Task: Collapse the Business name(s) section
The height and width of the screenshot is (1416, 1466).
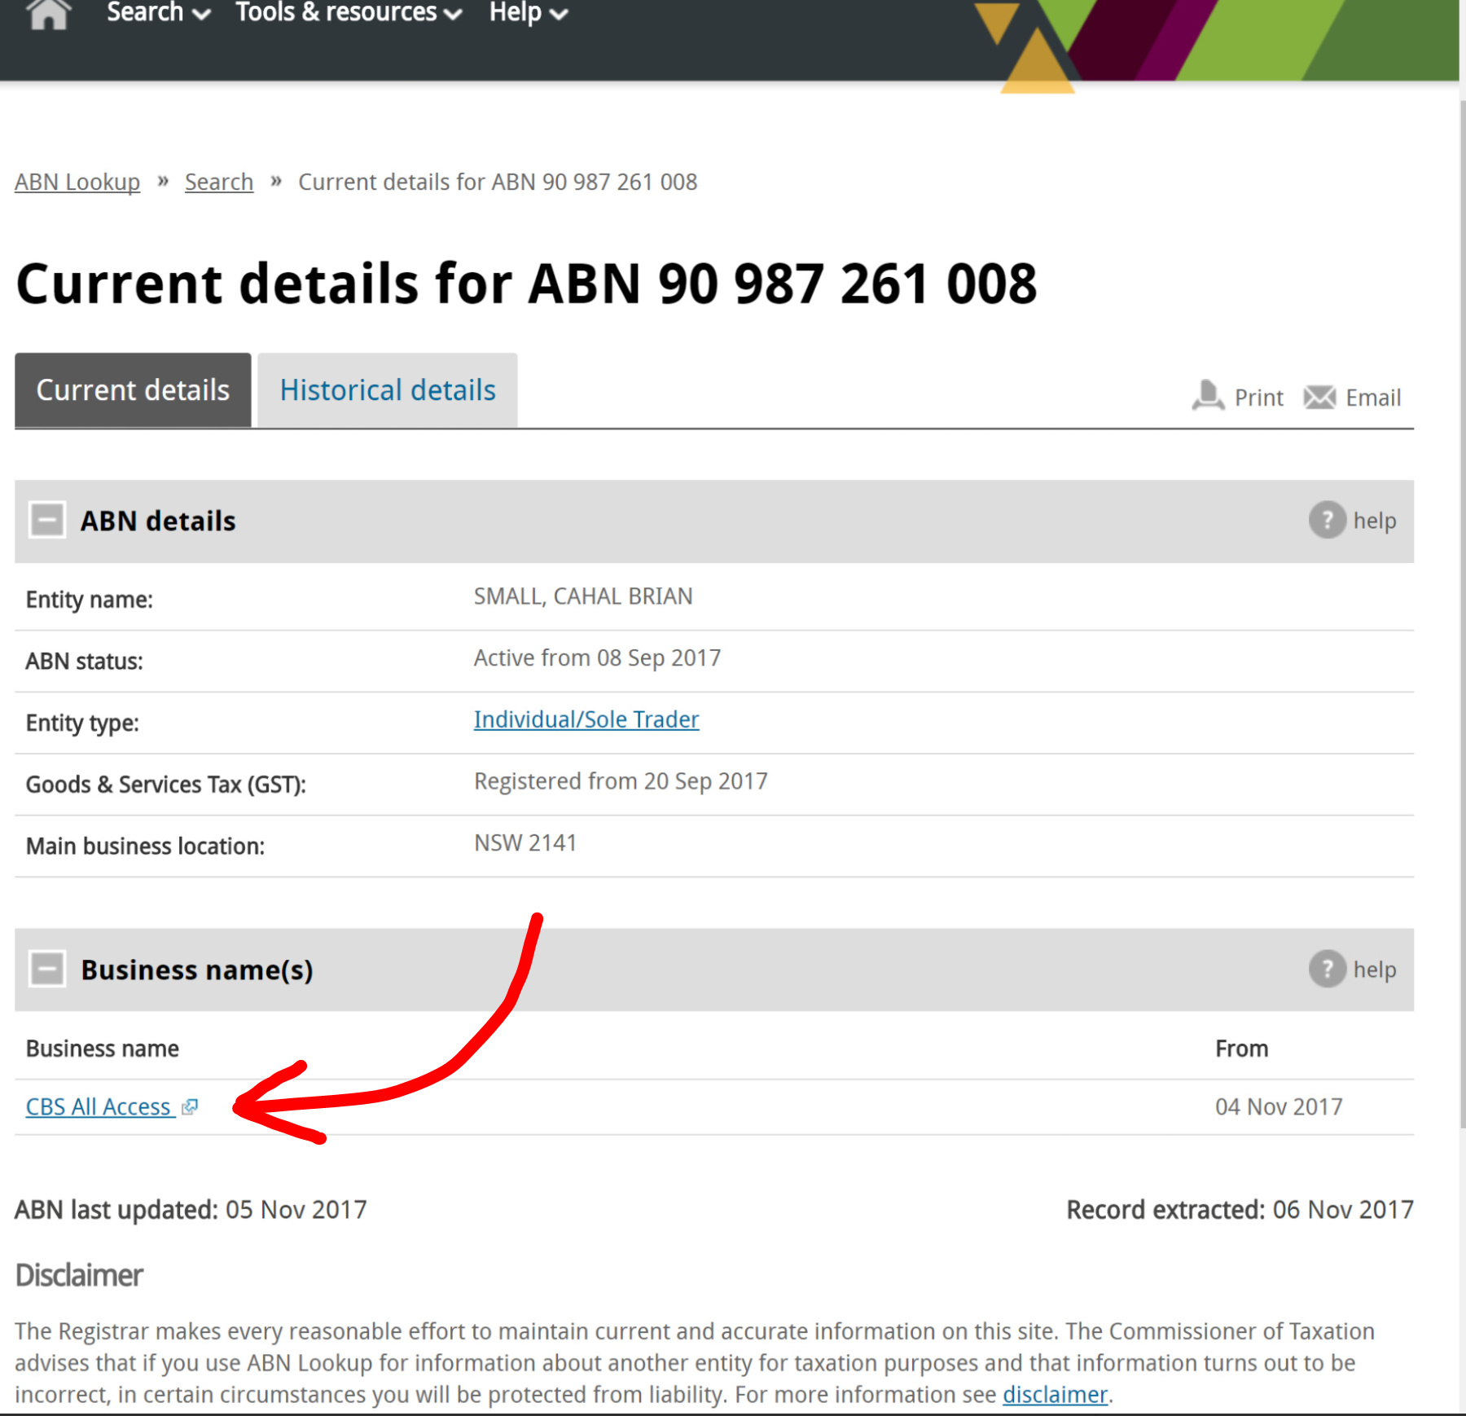Action: pyautogui.click(x=47, y=969)
